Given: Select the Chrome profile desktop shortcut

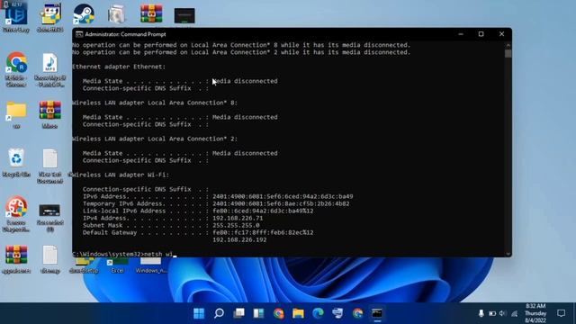Looking at the screenshot, I should (x=16, y=69).
